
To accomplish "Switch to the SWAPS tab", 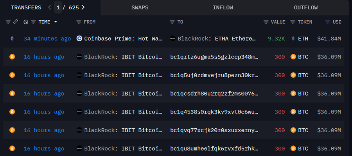I will 140,7.
